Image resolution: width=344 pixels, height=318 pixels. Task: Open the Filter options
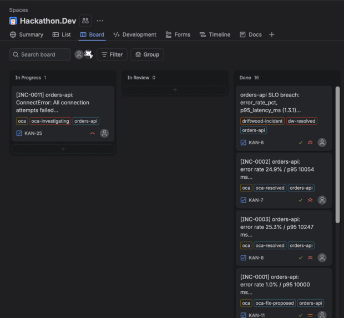pyautogui.click(x=112, y=54)
